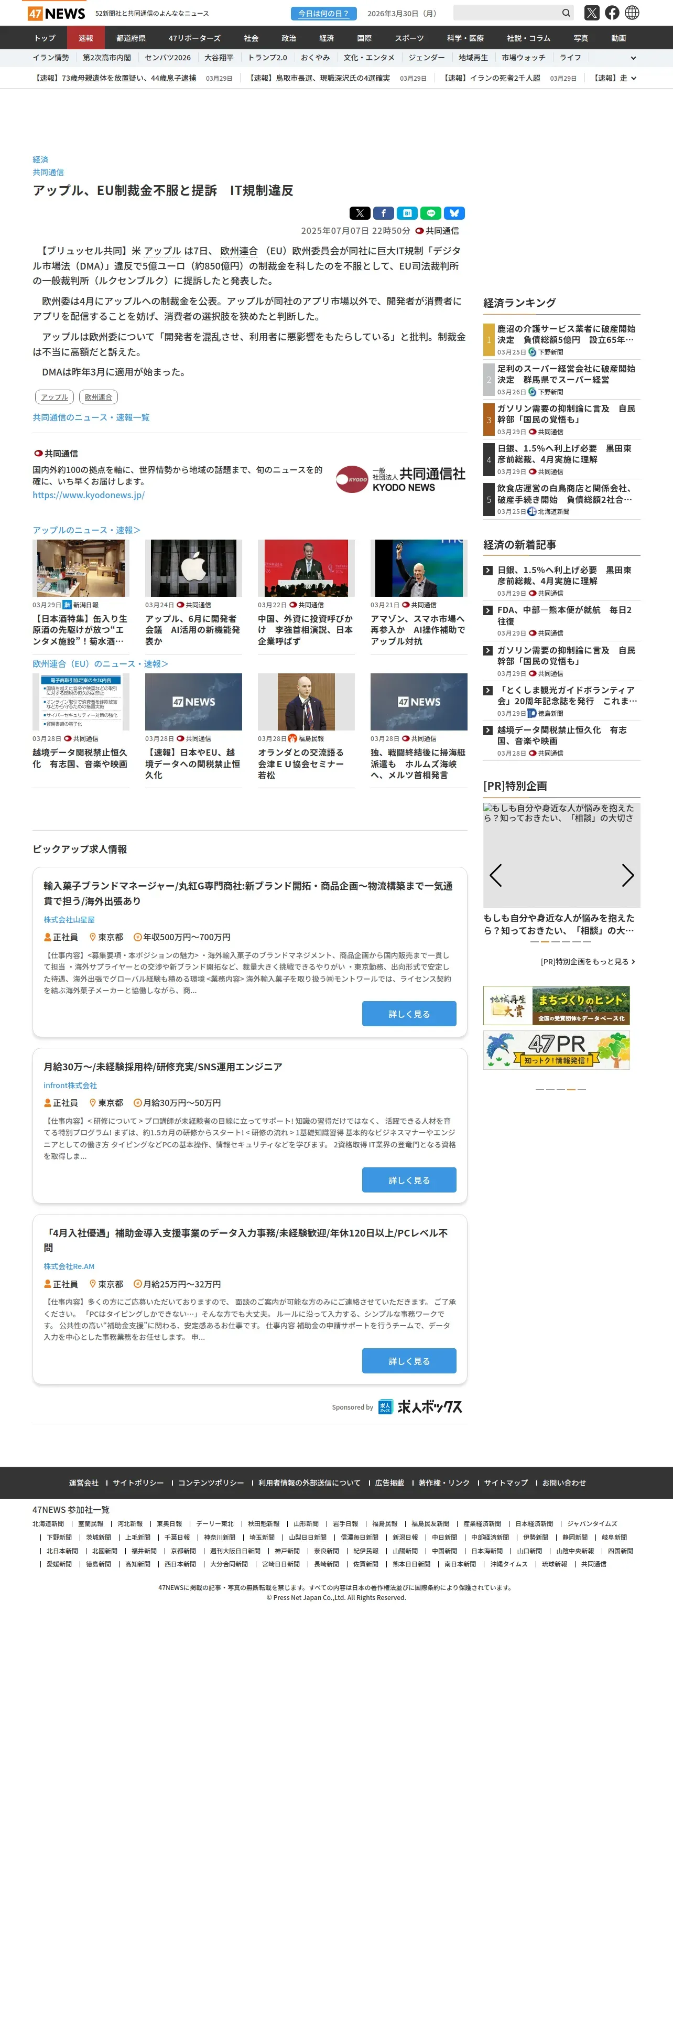Open トランプ2.0 topic in sub-navigation
The width and height of the screenshot is (673, 2020).
click(x=267, y=58)
